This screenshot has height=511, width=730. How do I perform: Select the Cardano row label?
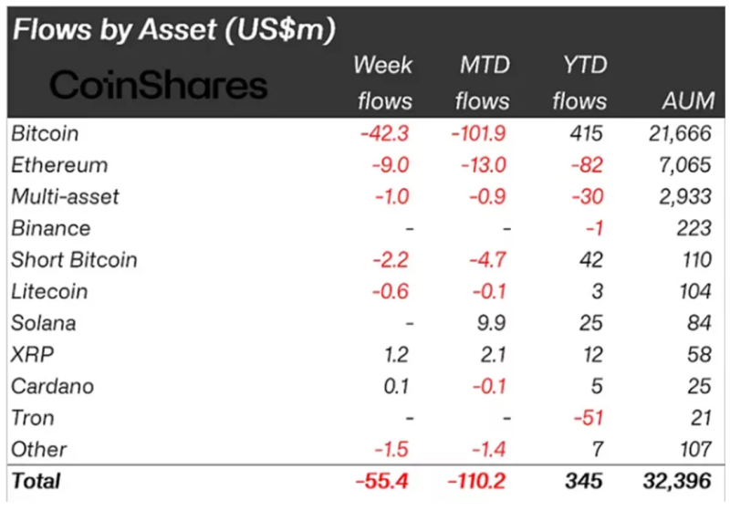pos(49,386)
